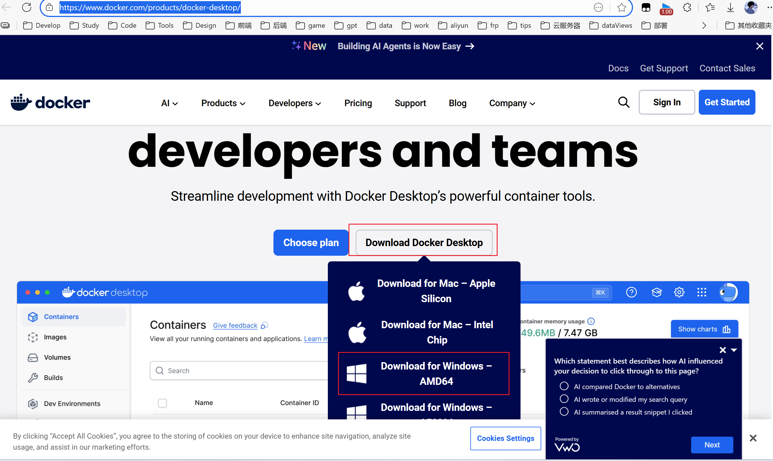The image size is (773, 461).
Task: Expand the Products navigation menu
Action: [223, 103]
